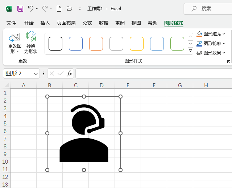Select the call center headset person graphic
Screen dimensions: 232x188
click(84, 133)
